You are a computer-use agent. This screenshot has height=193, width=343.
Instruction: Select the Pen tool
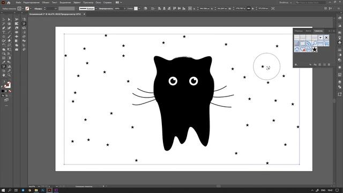(x=4, y=28)
